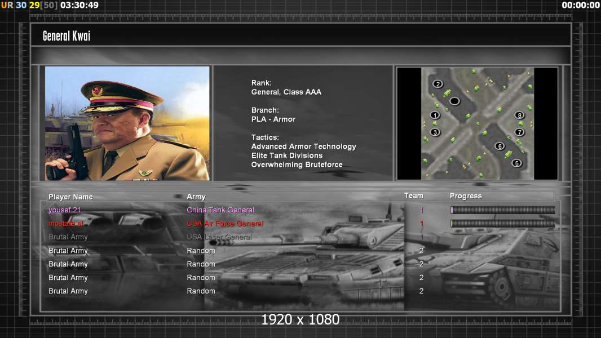Select start position 1 marker on minimap
The width and height of the screenshot is (601, 338).
pos(435,115)
